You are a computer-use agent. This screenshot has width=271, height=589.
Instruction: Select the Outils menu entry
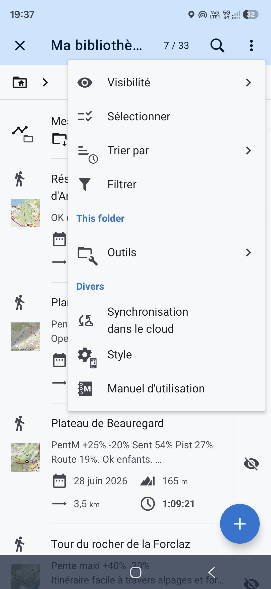coord(167,252)
